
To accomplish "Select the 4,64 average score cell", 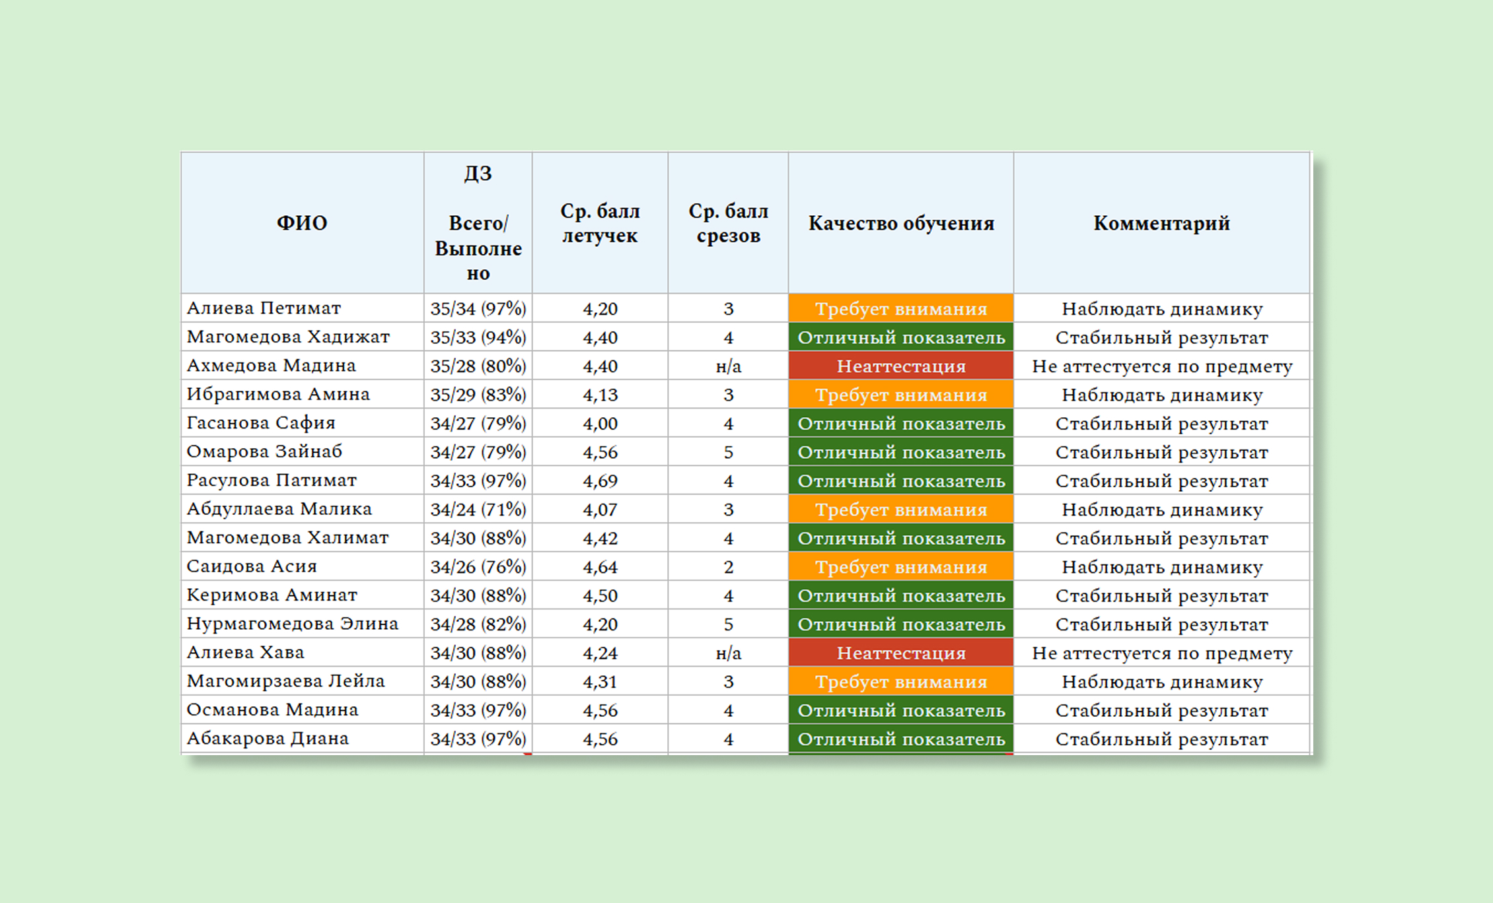I will [x=600, y=567].
